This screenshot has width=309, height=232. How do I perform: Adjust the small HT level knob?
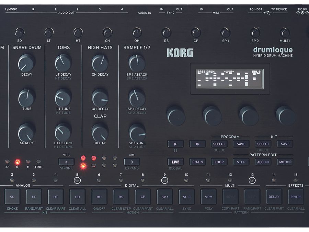(x=78, y=32)
